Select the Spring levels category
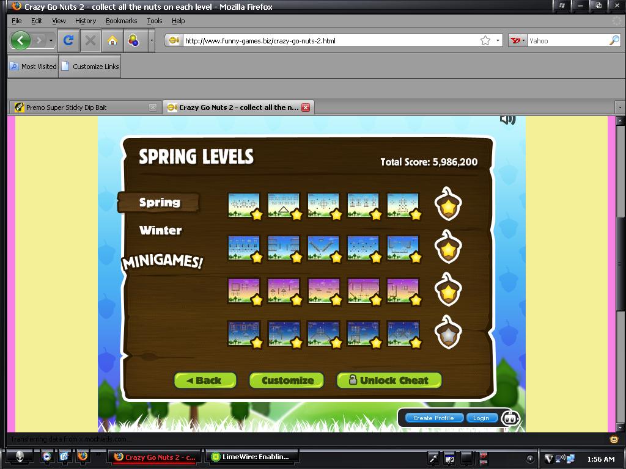Image resolution: width=626 pixels, height=469 pixels. pos(159,202)
